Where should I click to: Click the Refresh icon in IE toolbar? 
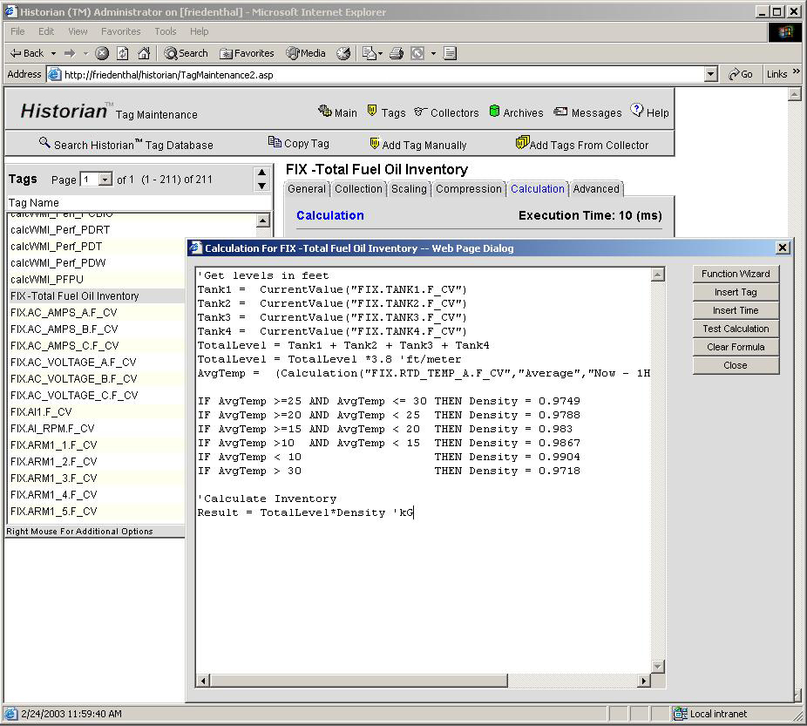[123, 53]
